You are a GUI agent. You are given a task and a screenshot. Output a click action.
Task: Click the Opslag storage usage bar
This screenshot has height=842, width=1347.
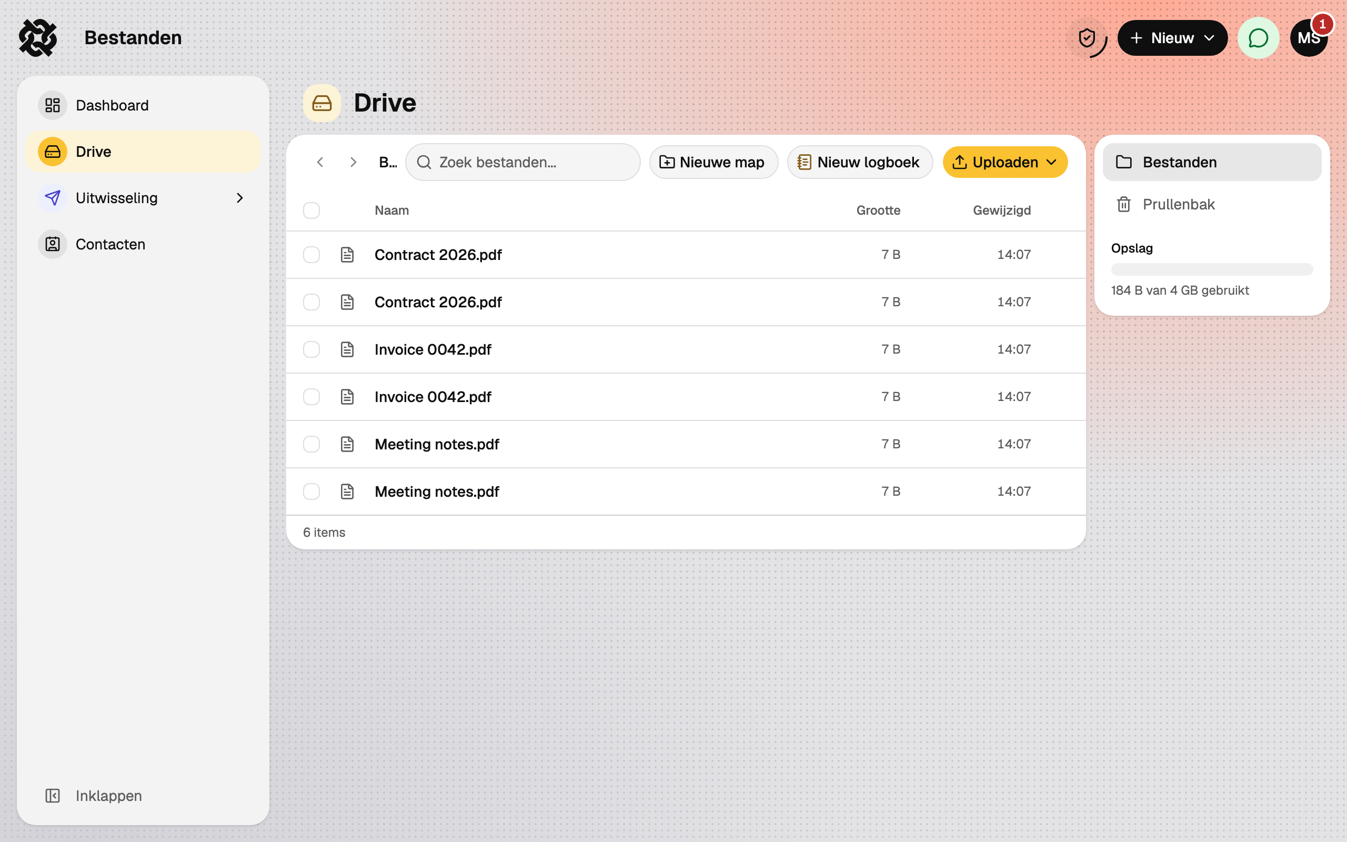click(1212, 269)
